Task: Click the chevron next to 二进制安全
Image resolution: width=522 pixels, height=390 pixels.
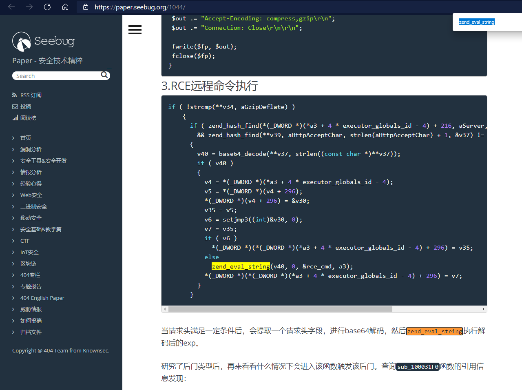Action: (x=13, y=206)
